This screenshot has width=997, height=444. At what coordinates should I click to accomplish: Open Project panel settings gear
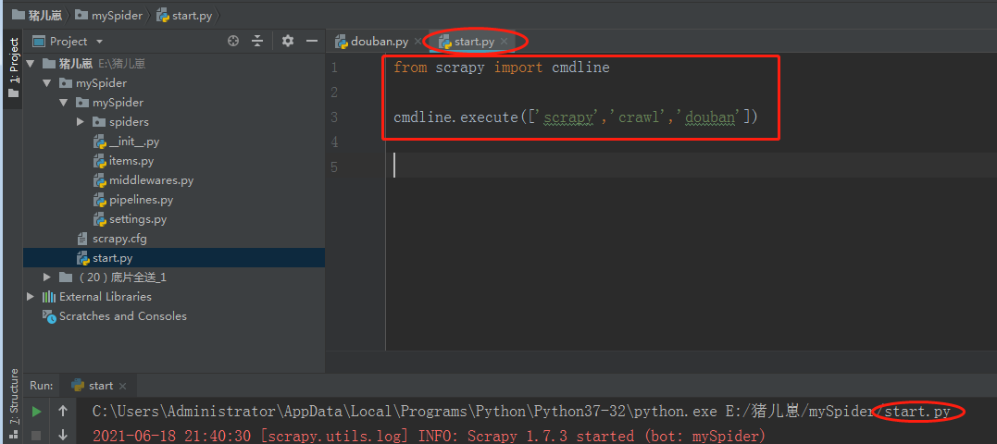(x=288, y=42)
